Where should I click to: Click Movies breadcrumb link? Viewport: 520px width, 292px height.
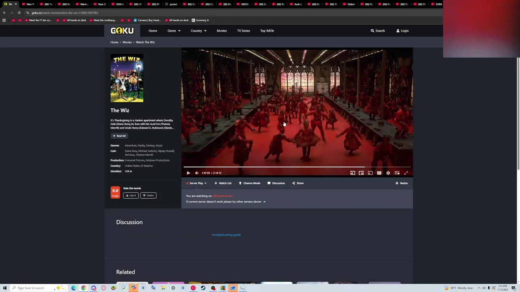coord(127,42)
